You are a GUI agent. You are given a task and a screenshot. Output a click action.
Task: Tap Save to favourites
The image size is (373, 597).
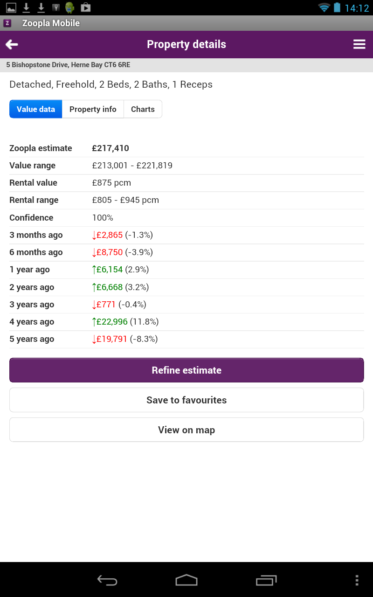[186, 400]
